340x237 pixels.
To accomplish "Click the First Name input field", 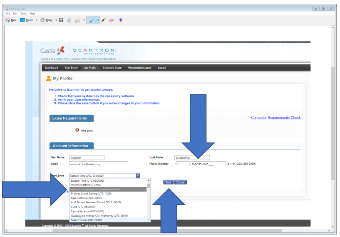I will (x=87, y=158).
